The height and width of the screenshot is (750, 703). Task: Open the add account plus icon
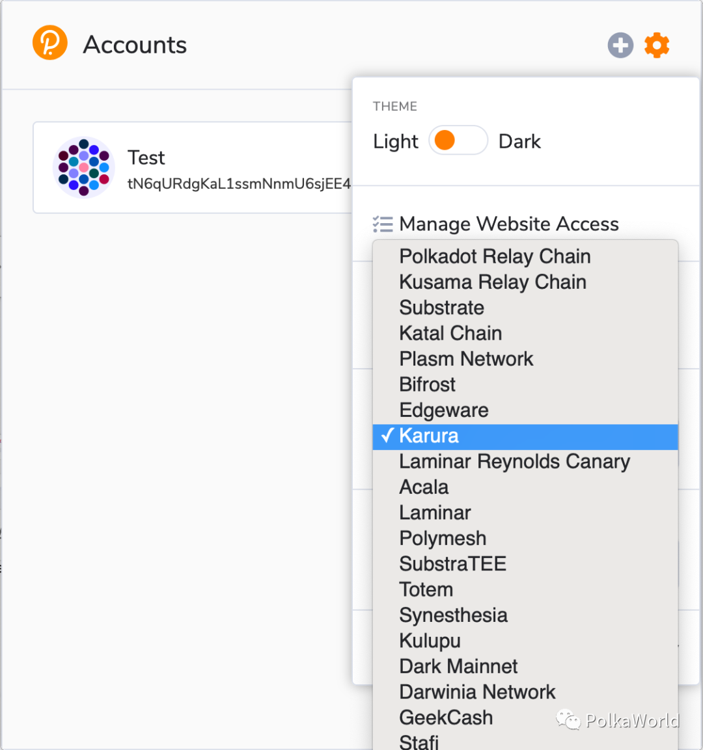click(620, 46)
